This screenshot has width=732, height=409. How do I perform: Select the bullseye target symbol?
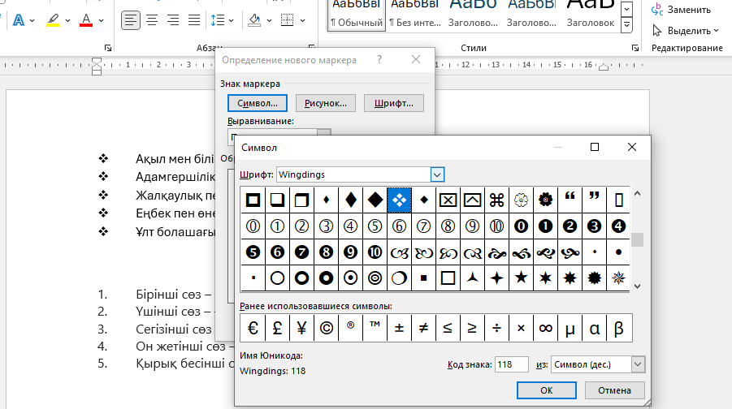(375, 278)
